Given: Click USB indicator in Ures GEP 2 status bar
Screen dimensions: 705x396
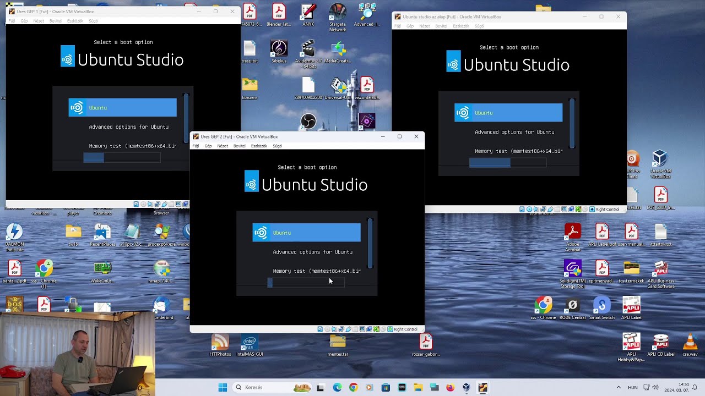Looking at the screenshot, I should 348,329.
